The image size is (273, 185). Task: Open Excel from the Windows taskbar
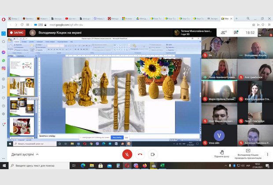[162, 166]
